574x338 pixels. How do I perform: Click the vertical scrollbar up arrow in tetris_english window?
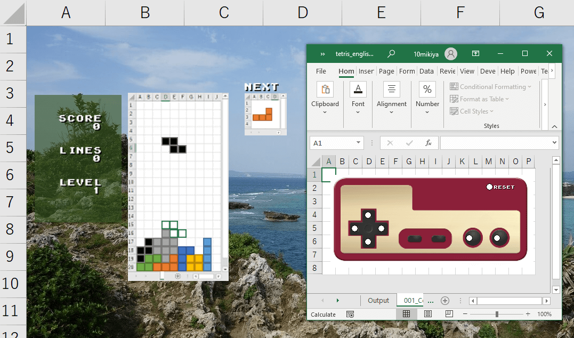[556, 160]
